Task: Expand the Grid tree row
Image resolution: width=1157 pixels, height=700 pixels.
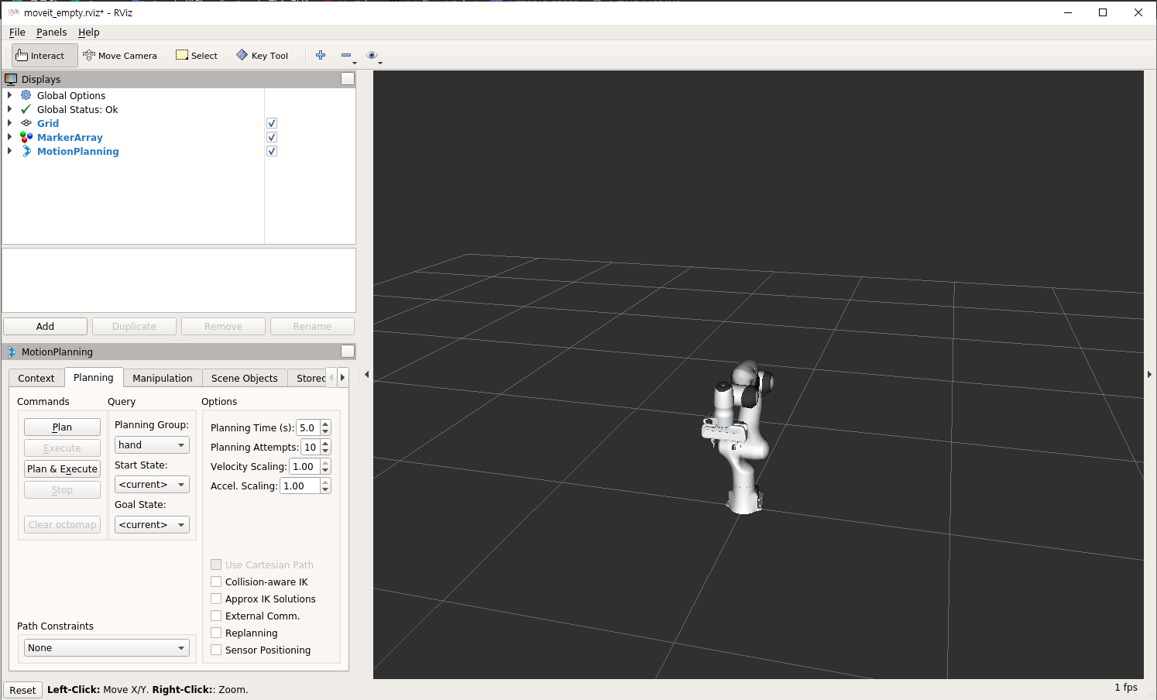Action: click(9, 123)
